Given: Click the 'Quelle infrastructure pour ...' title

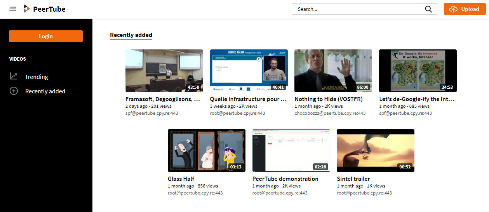Looking at the screenshot, I should coord(249,99).
